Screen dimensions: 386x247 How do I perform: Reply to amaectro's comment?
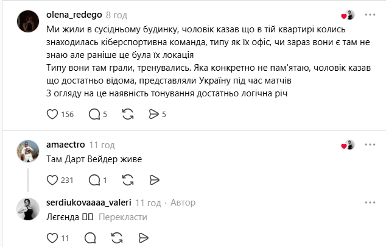point(94,180)
